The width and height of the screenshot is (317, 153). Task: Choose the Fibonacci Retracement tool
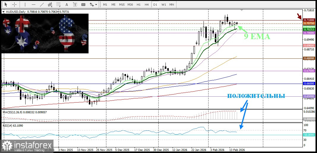[59, 4]
